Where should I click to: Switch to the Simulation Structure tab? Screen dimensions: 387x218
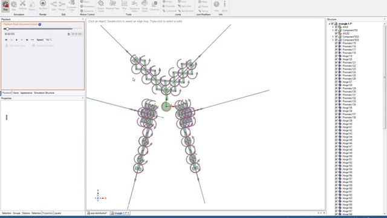click(x=44, y=93)
